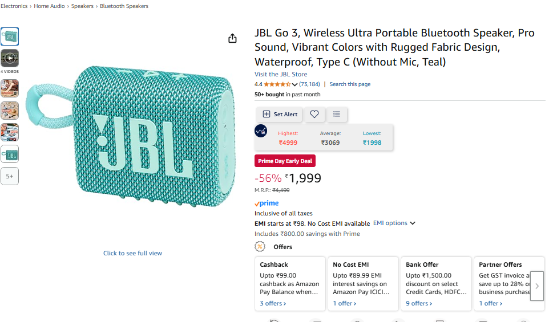Click to see full view of image
This screenshot has height=322, width=549.
coord(132,253)
